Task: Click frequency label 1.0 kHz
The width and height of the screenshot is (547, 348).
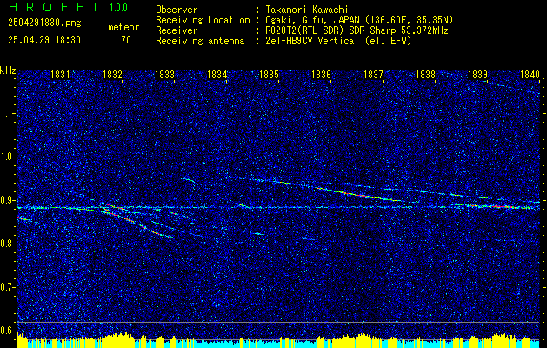Action: pyautogui.click(x=7, y=157)
